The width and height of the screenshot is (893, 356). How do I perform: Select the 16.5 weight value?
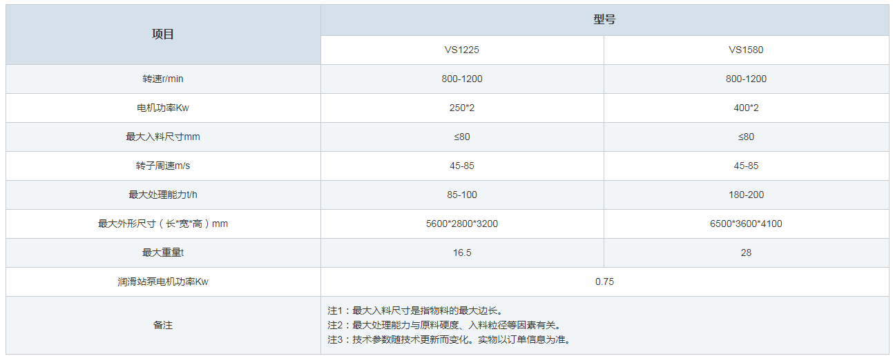click(462, 253)
